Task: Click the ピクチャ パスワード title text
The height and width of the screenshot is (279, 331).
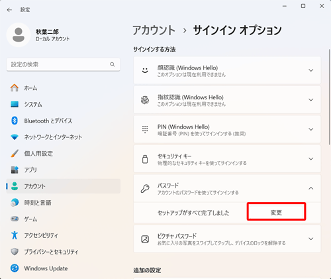Action: [x=177, y=236]
